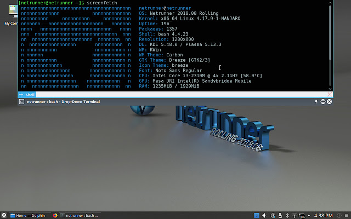Add a new terminal session with plus icon
The height and width of the screenshot is (219, 351).
pyautogui.click(x=21, y=95)
